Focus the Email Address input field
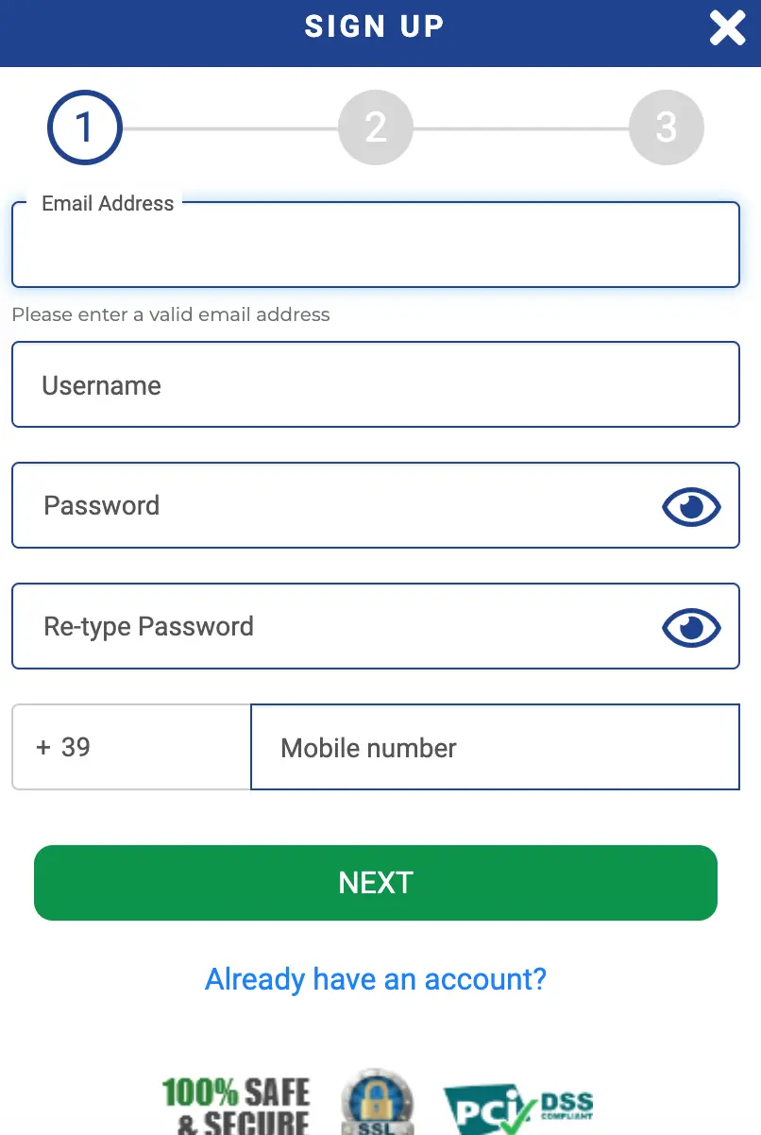Image resolution: width=761 pixels, height=1135 pixels. click(x=376, y=245)
